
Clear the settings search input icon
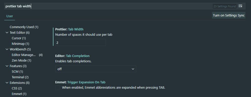pos(240,6)
